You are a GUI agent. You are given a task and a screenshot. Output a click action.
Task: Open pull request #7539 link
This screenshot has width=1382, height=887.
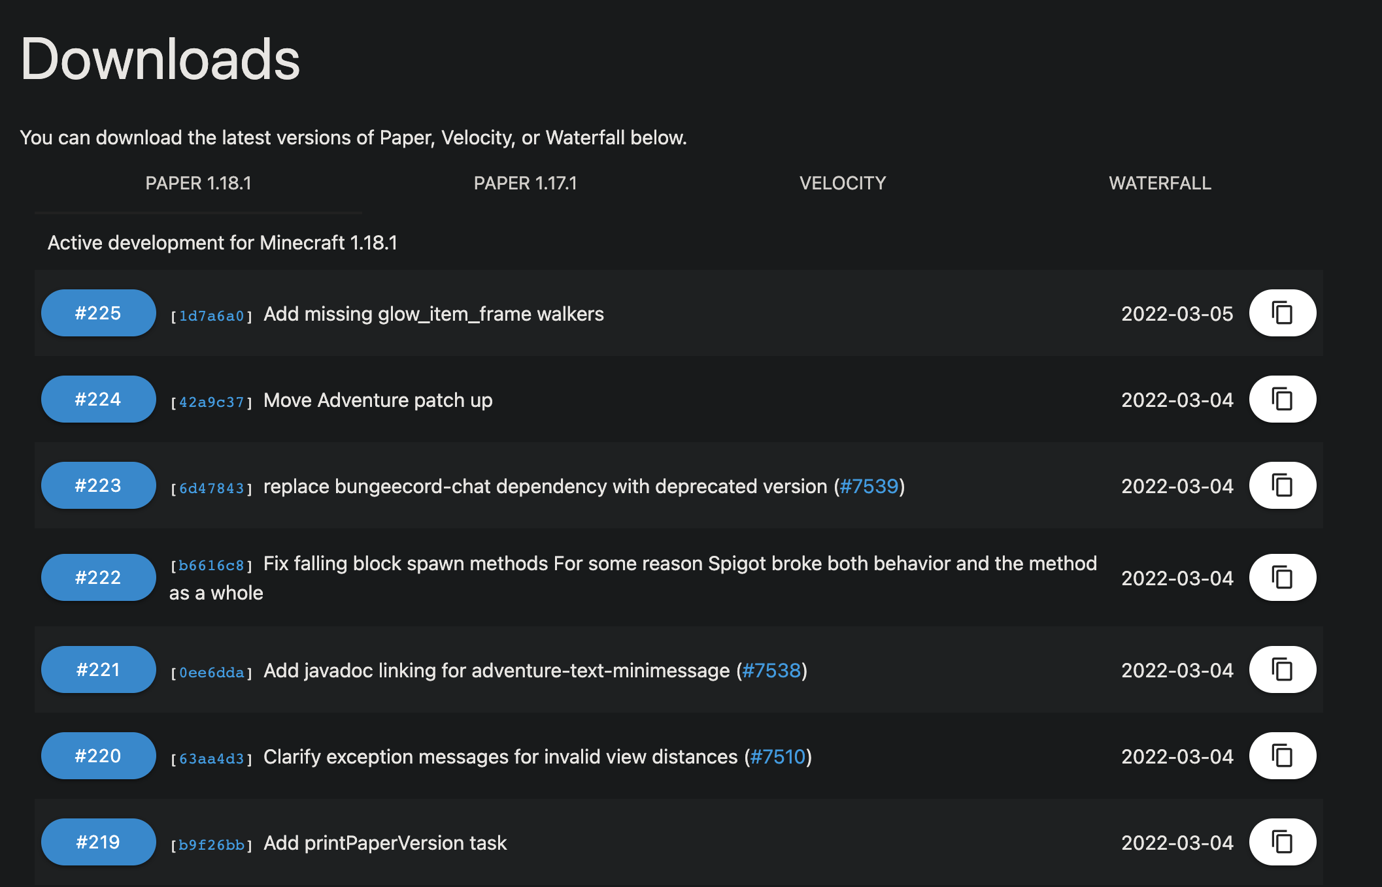coord(869,487)
